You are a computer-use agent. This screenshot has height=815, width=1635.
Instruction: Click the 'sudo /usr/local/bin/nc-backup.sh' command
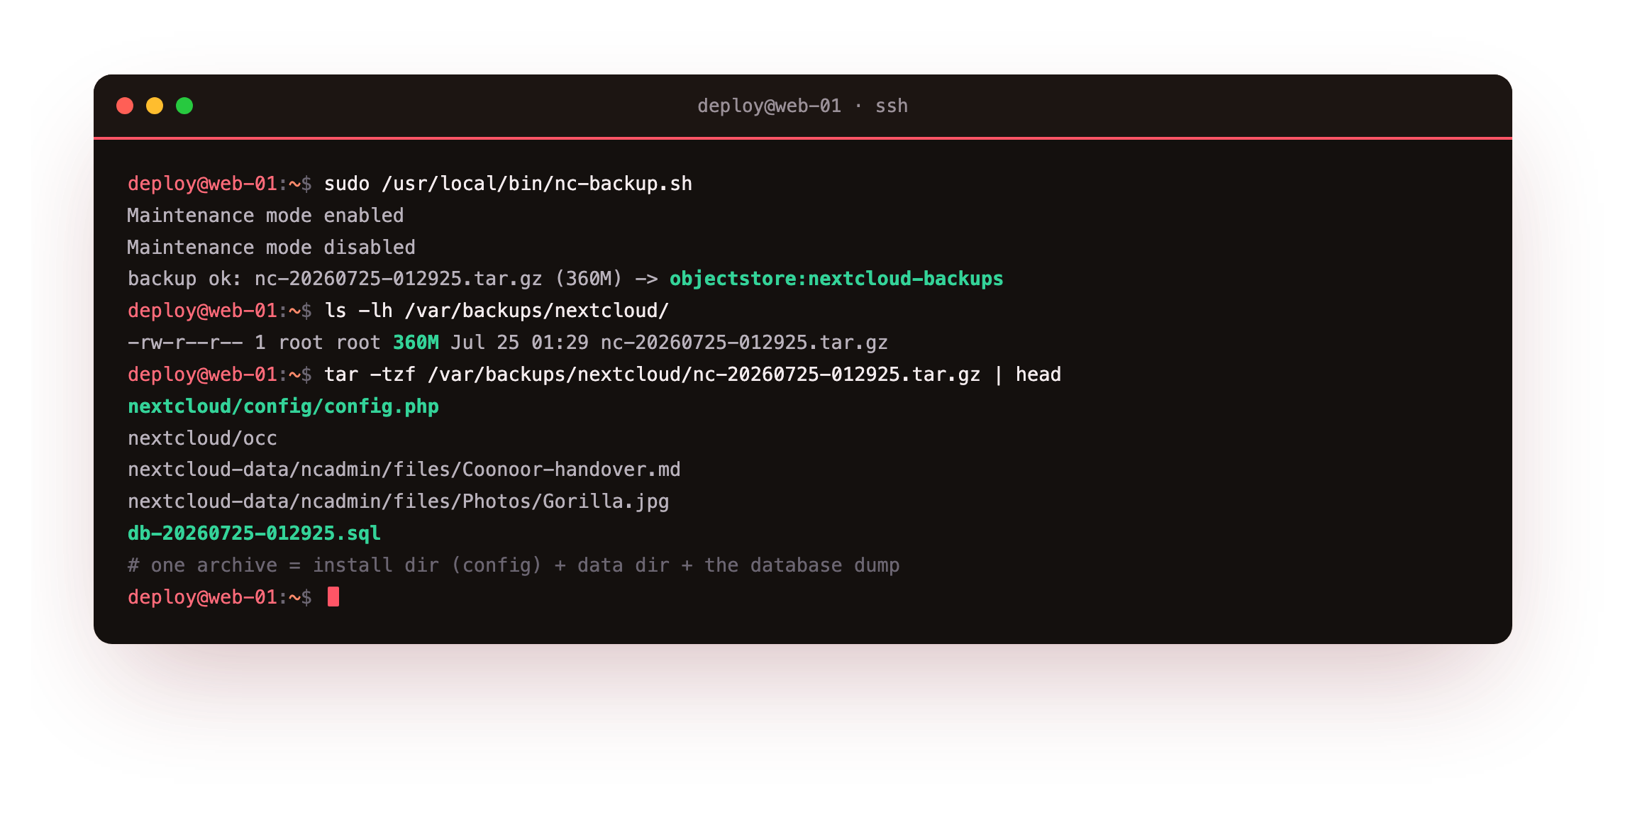[x=508, y=184]
